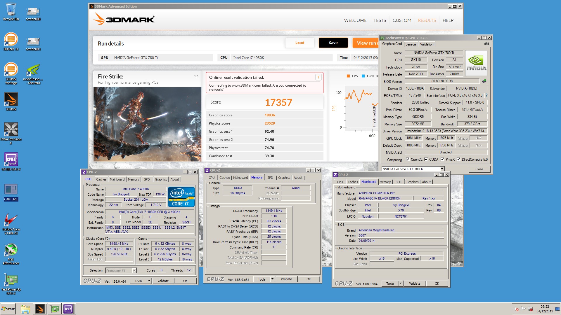Click OK in CPU-Z Memory window
Screen dimensions: 561x315
(x=309, y=279)
